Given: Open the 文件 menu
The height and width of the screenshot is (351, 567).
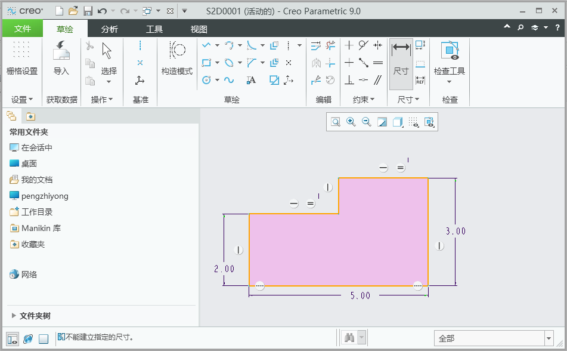Looking at the screenshot, I should pos(23,29).
